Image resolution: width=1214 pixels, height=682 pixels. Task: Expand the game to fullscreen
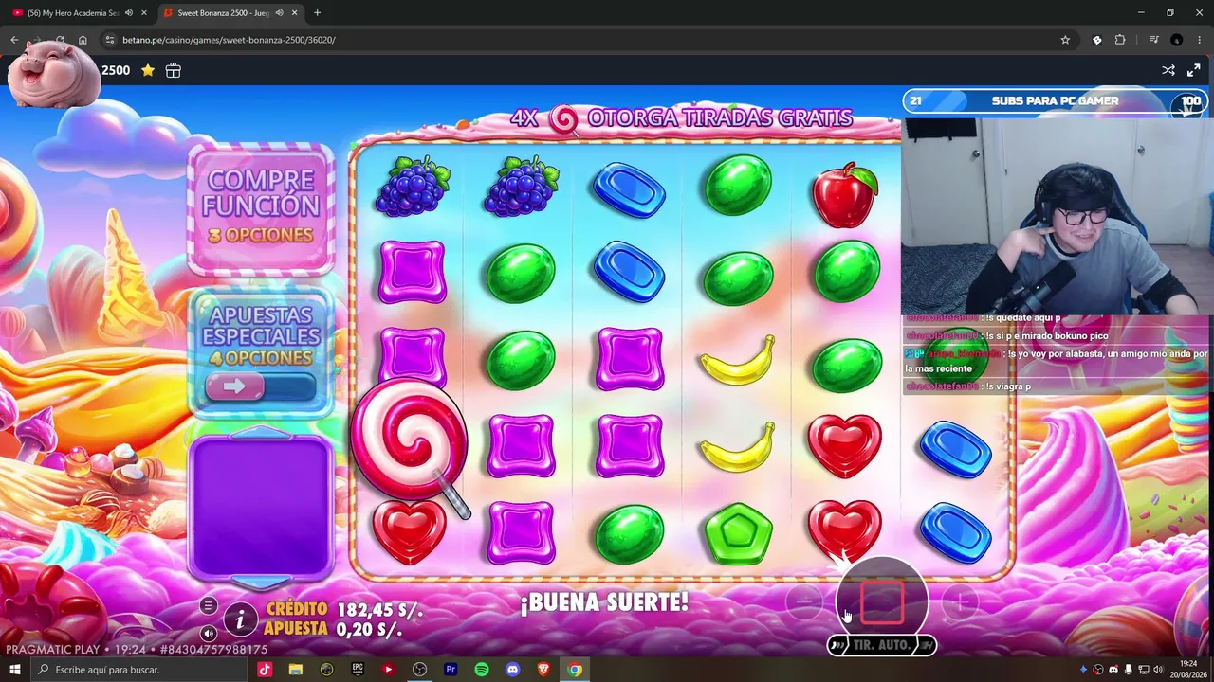click(x=1194, y=70)
